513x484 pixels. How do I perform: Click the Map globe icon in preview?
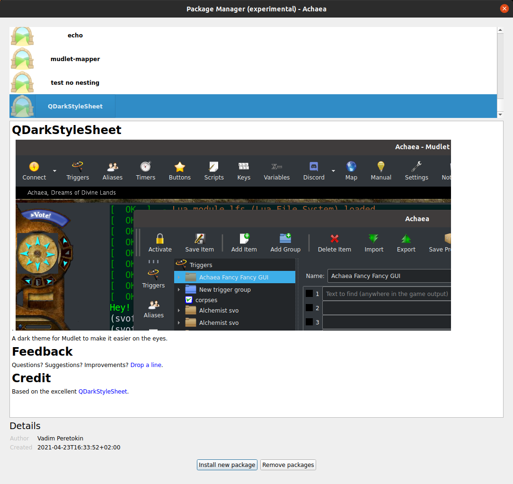[351, 167]
